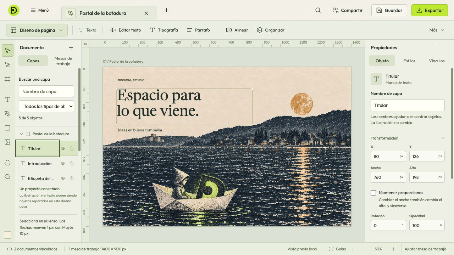
Task: Enable Mantener proporciones checkbox
Action: 373,193
